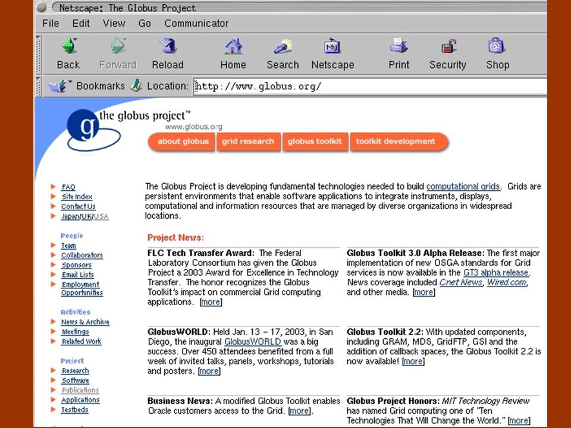This screenshot has width=571, height=428.
Task: Click the Project News heading
Action: coord(175,238)
